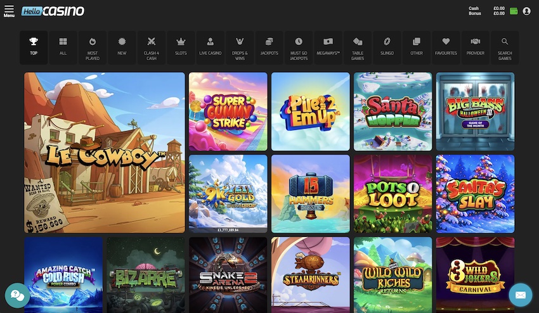Open the Jackpots coins category
Screen dimensions: 539x313
(x=269, y=48)
